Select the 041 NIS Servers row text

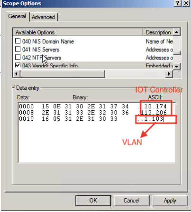coord(41,49)
